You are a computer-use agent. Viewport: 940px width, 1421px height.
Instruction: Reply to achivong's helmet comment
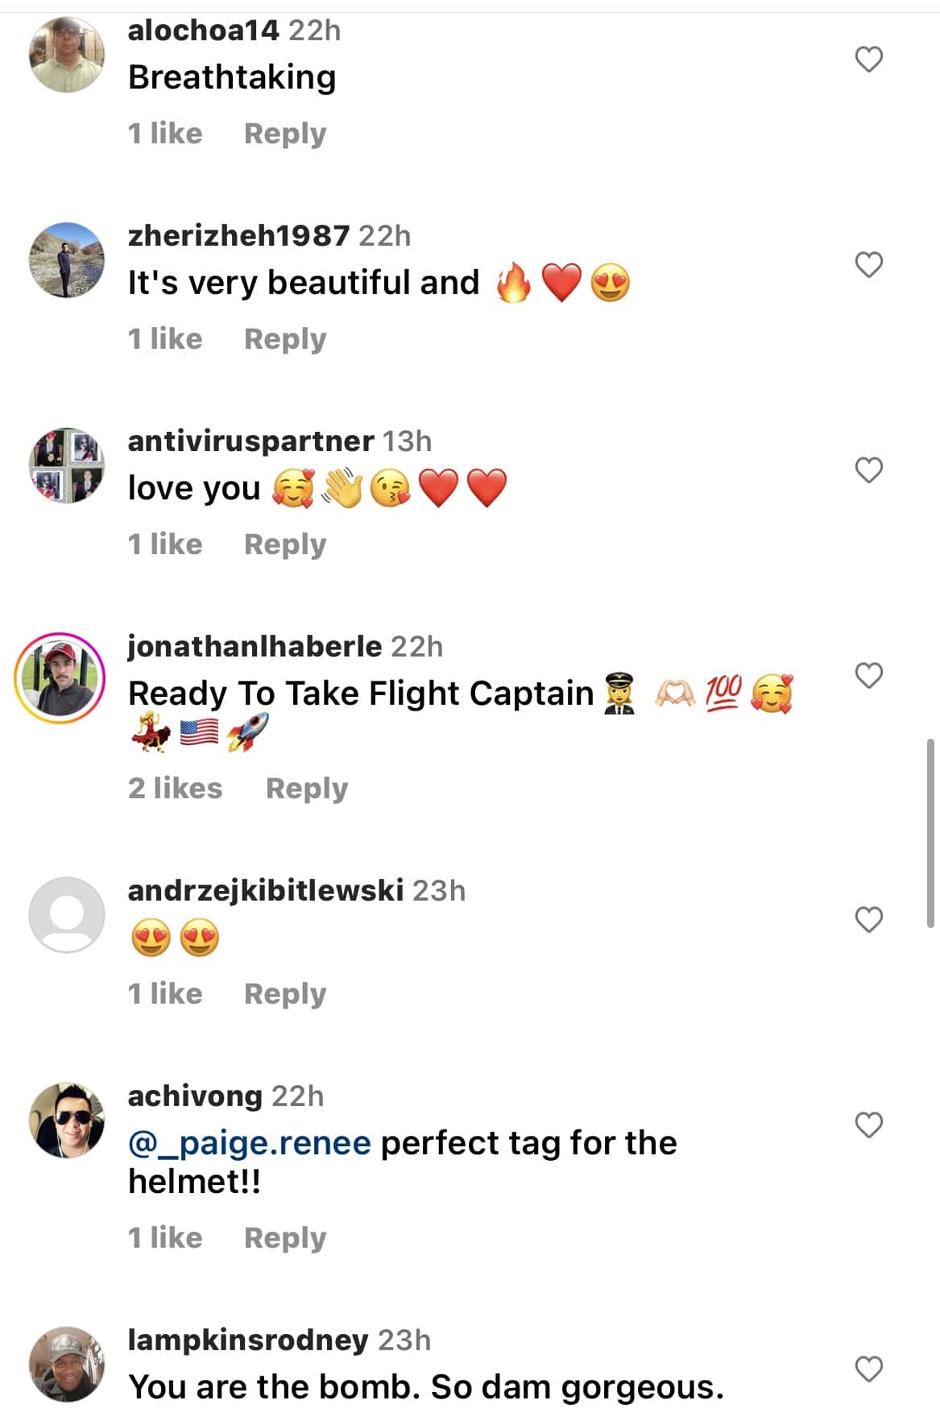285,1238
